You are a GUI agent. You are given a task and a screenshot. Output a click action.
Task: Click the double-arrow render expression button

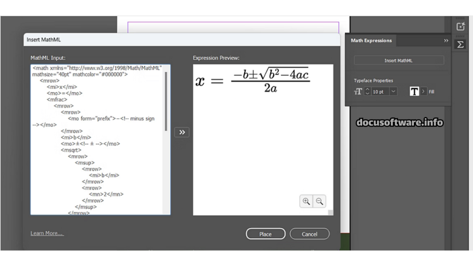(x=182, y=132)
